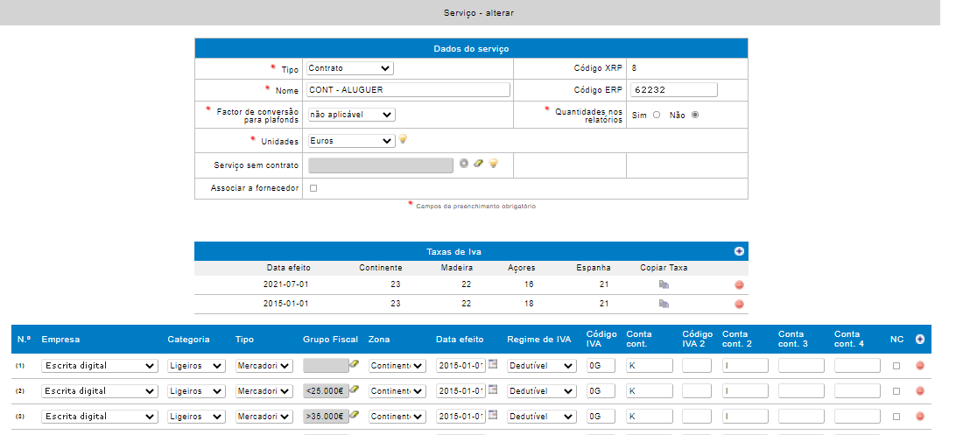The height and width of the screenshot is (435, 956).
Task: Open the Tipo dropdown showing Contrato
Action: tap(350, 68)
